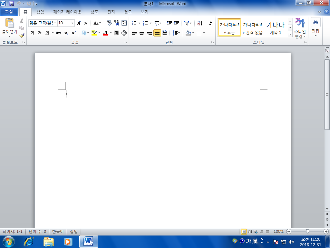
Task: Click the Paste (붙여넣기) clipboard icon
Action: click(x=9, y=23)
